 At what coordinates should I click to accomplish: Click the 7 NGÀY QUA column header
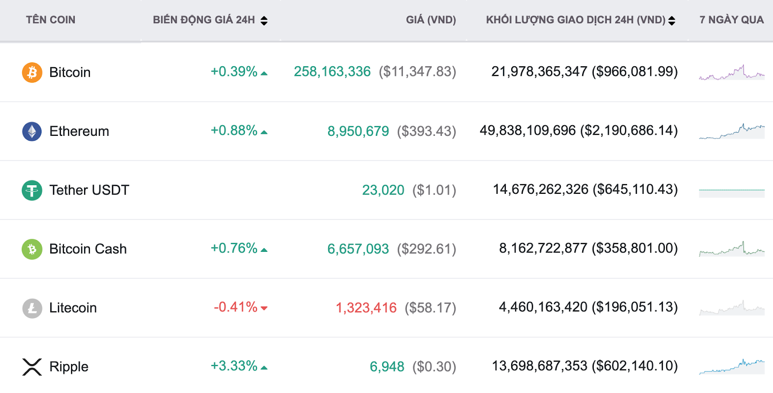731,20
